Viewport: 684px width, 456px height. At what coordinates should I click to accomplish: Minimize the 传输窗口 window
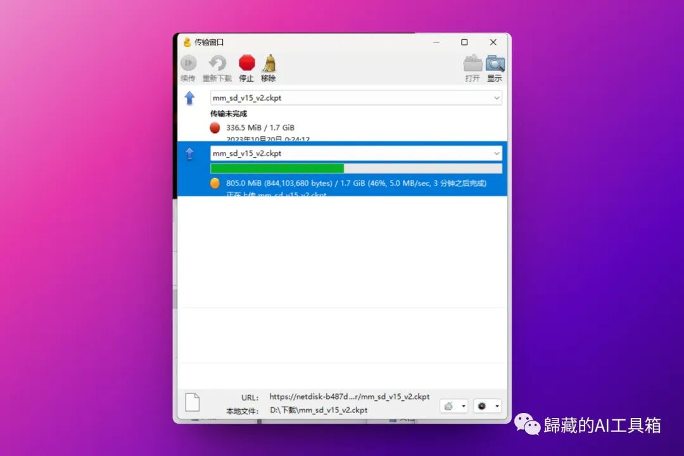pyautogui.click(x=436, y=42)
